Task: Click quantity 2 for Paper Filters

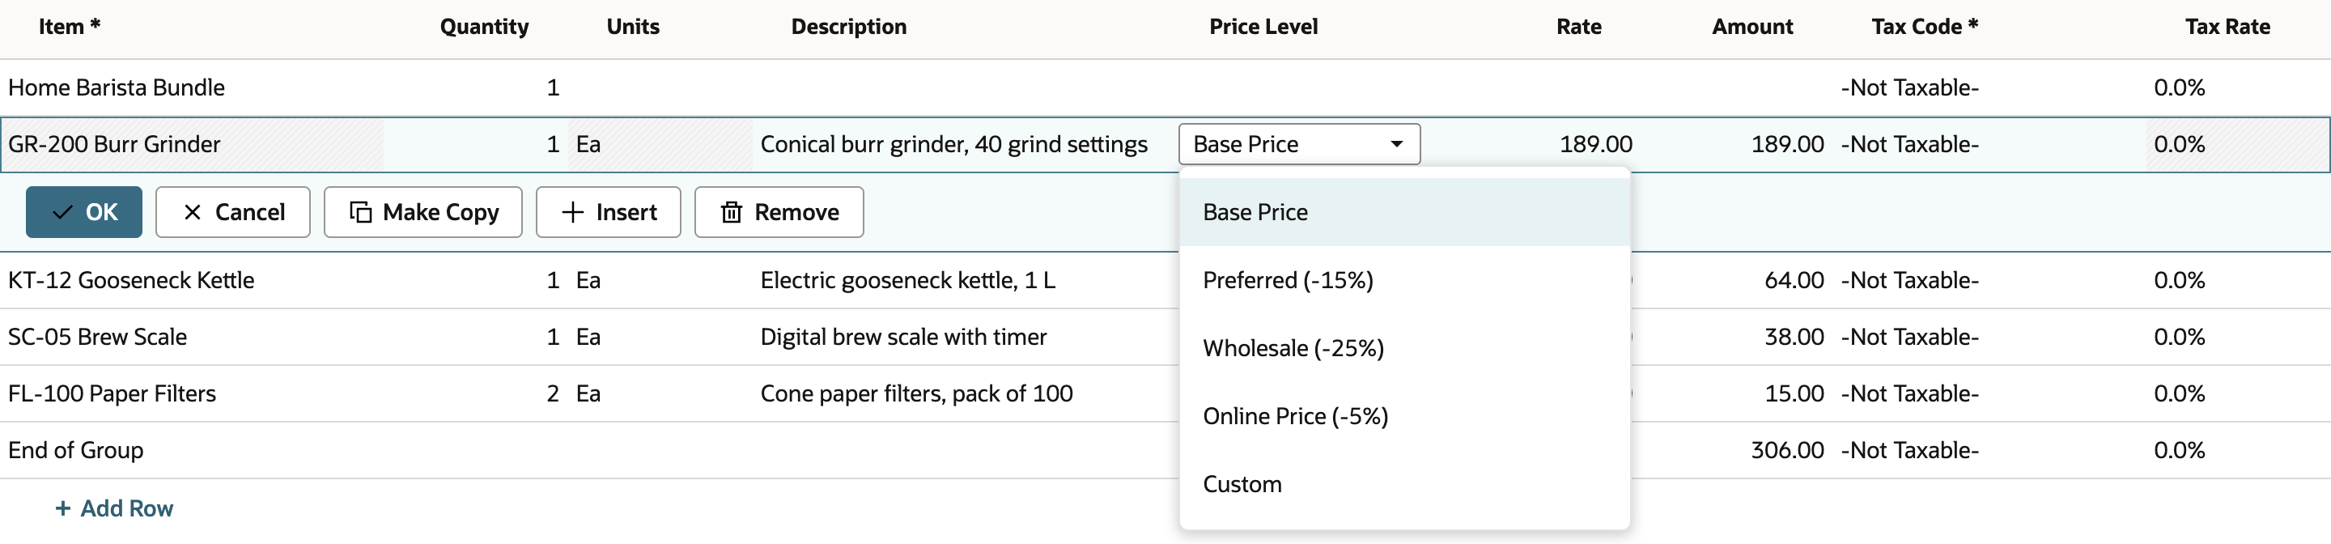Action: pyautogui.click(x=553, y=393)
